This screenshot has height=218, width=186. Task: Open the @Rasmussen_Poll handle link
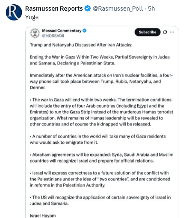pyautogui.click(x=118, y=9)
